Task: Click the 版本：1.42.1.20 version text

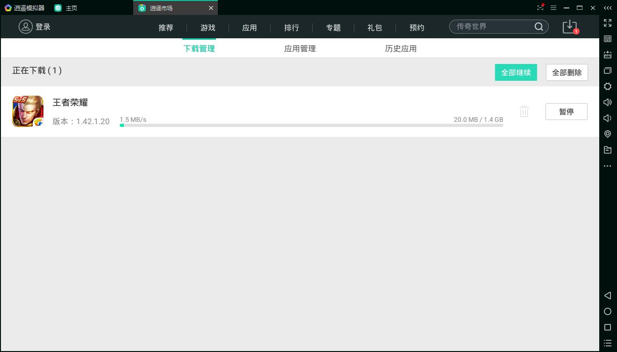Action: [81, 121]
